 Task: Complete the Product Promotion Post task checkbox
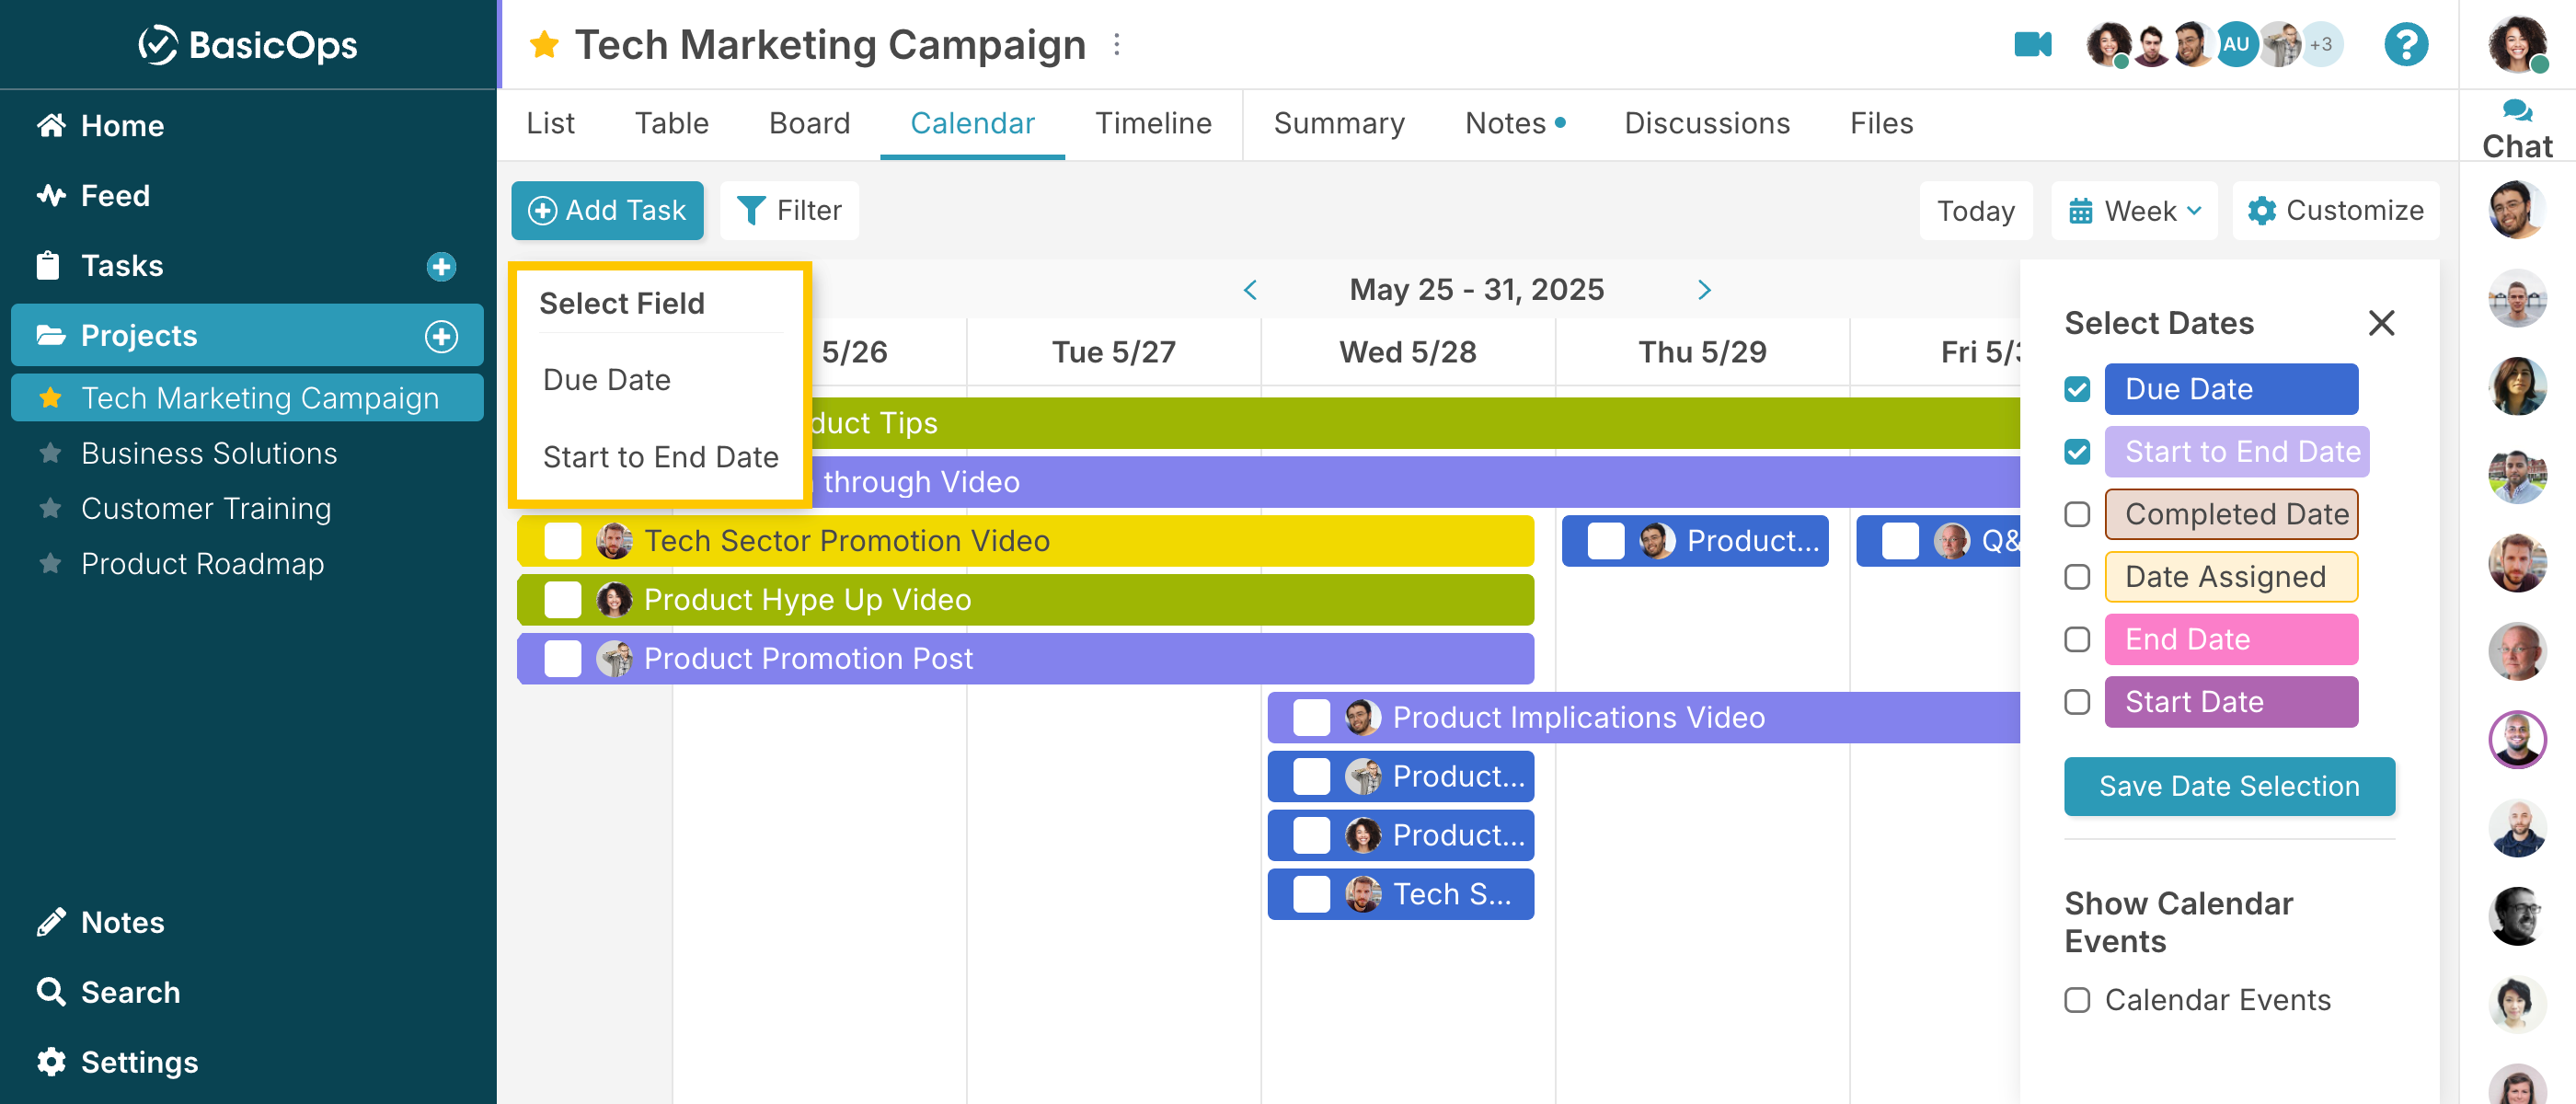562,659
